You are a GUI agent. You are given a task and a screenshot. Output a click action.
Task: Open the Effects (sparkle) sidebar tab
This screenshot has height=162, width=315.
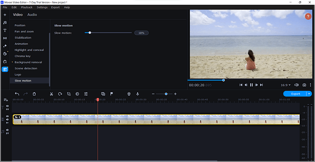point(5,46)
